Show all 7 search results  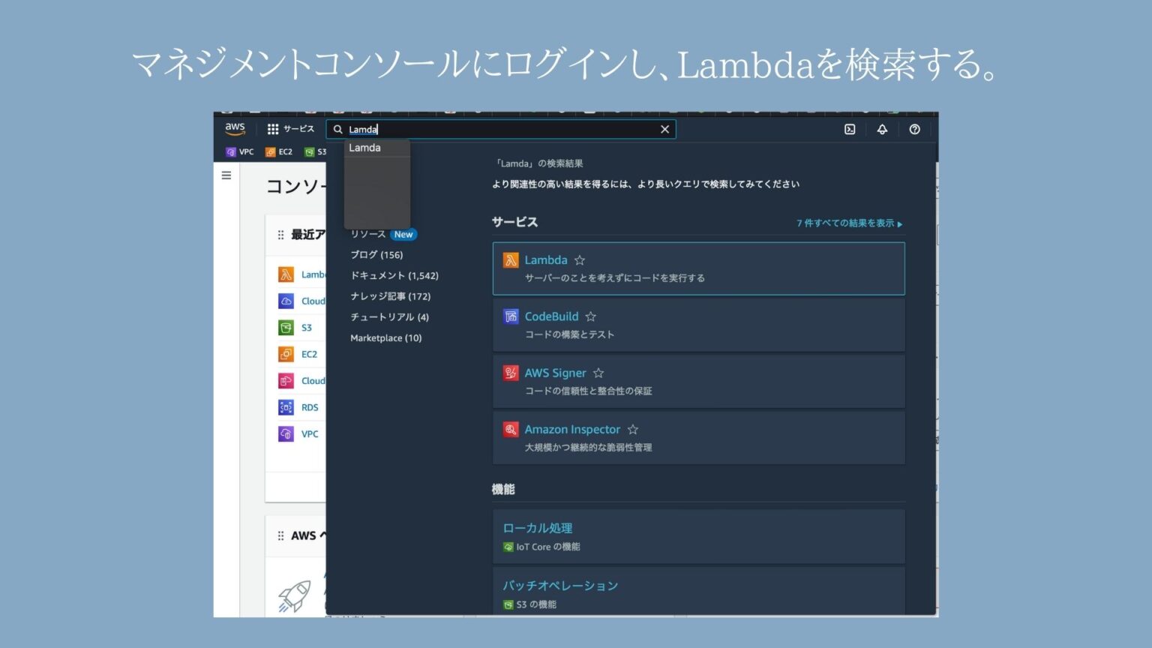tap(846, 223)
